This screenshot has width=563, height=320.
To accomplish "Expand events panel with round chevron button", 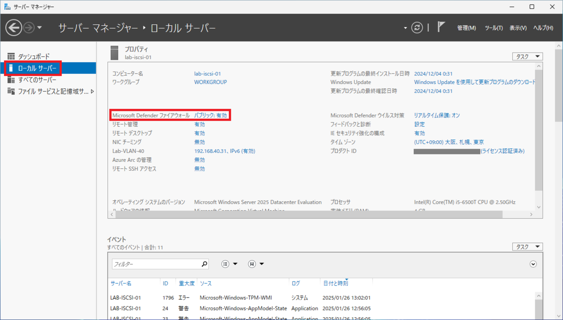I will coord(533,264).
